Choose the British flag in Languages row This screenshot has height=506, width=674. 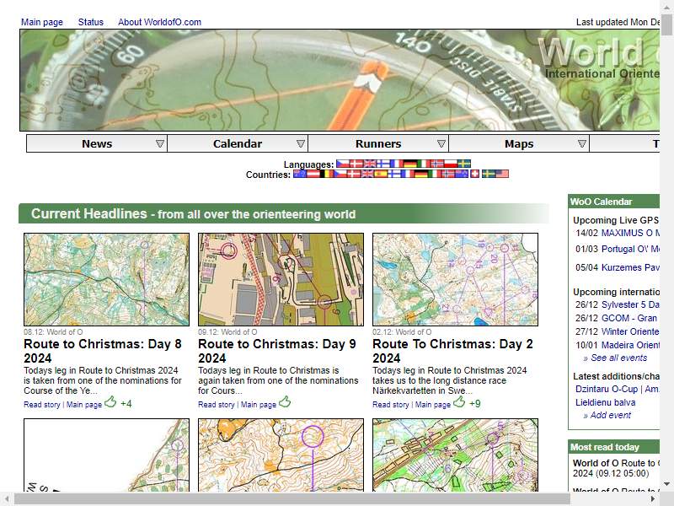[x=370, y=164]
